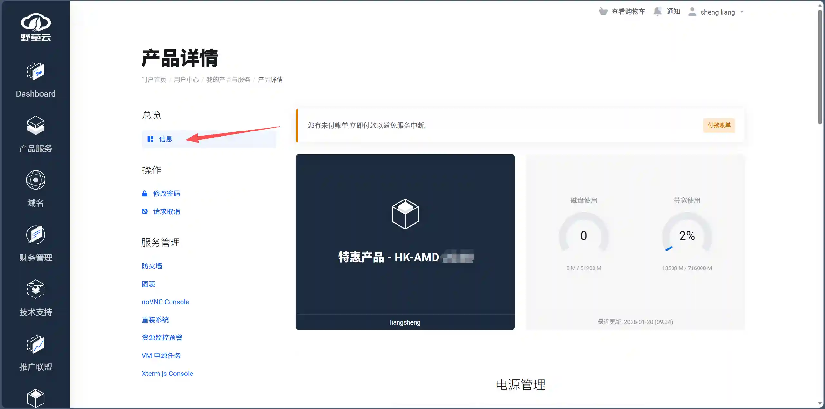The height and width of the screenshot is (409, 825).
Task: Open the Dashboard menu label
Action: (36, 94)
